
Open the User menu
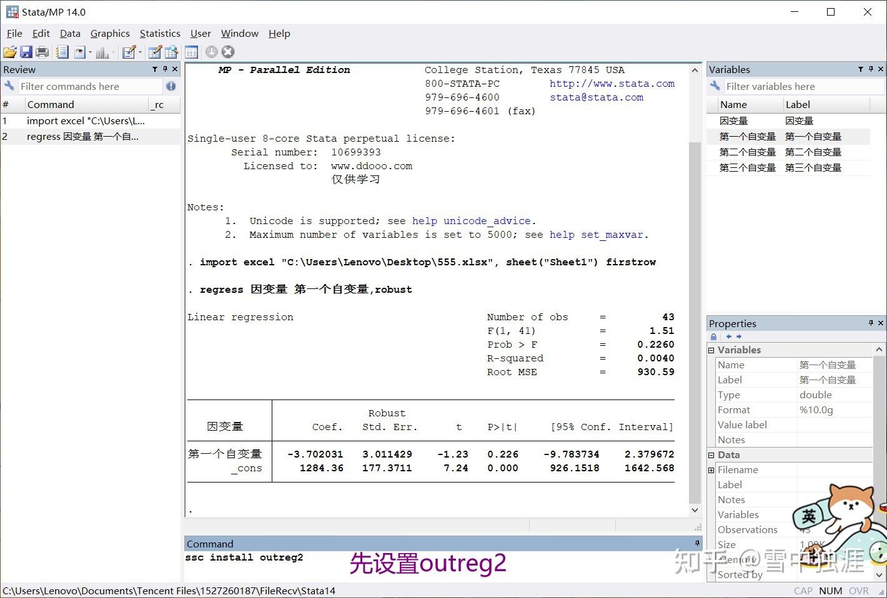(201, 34)
